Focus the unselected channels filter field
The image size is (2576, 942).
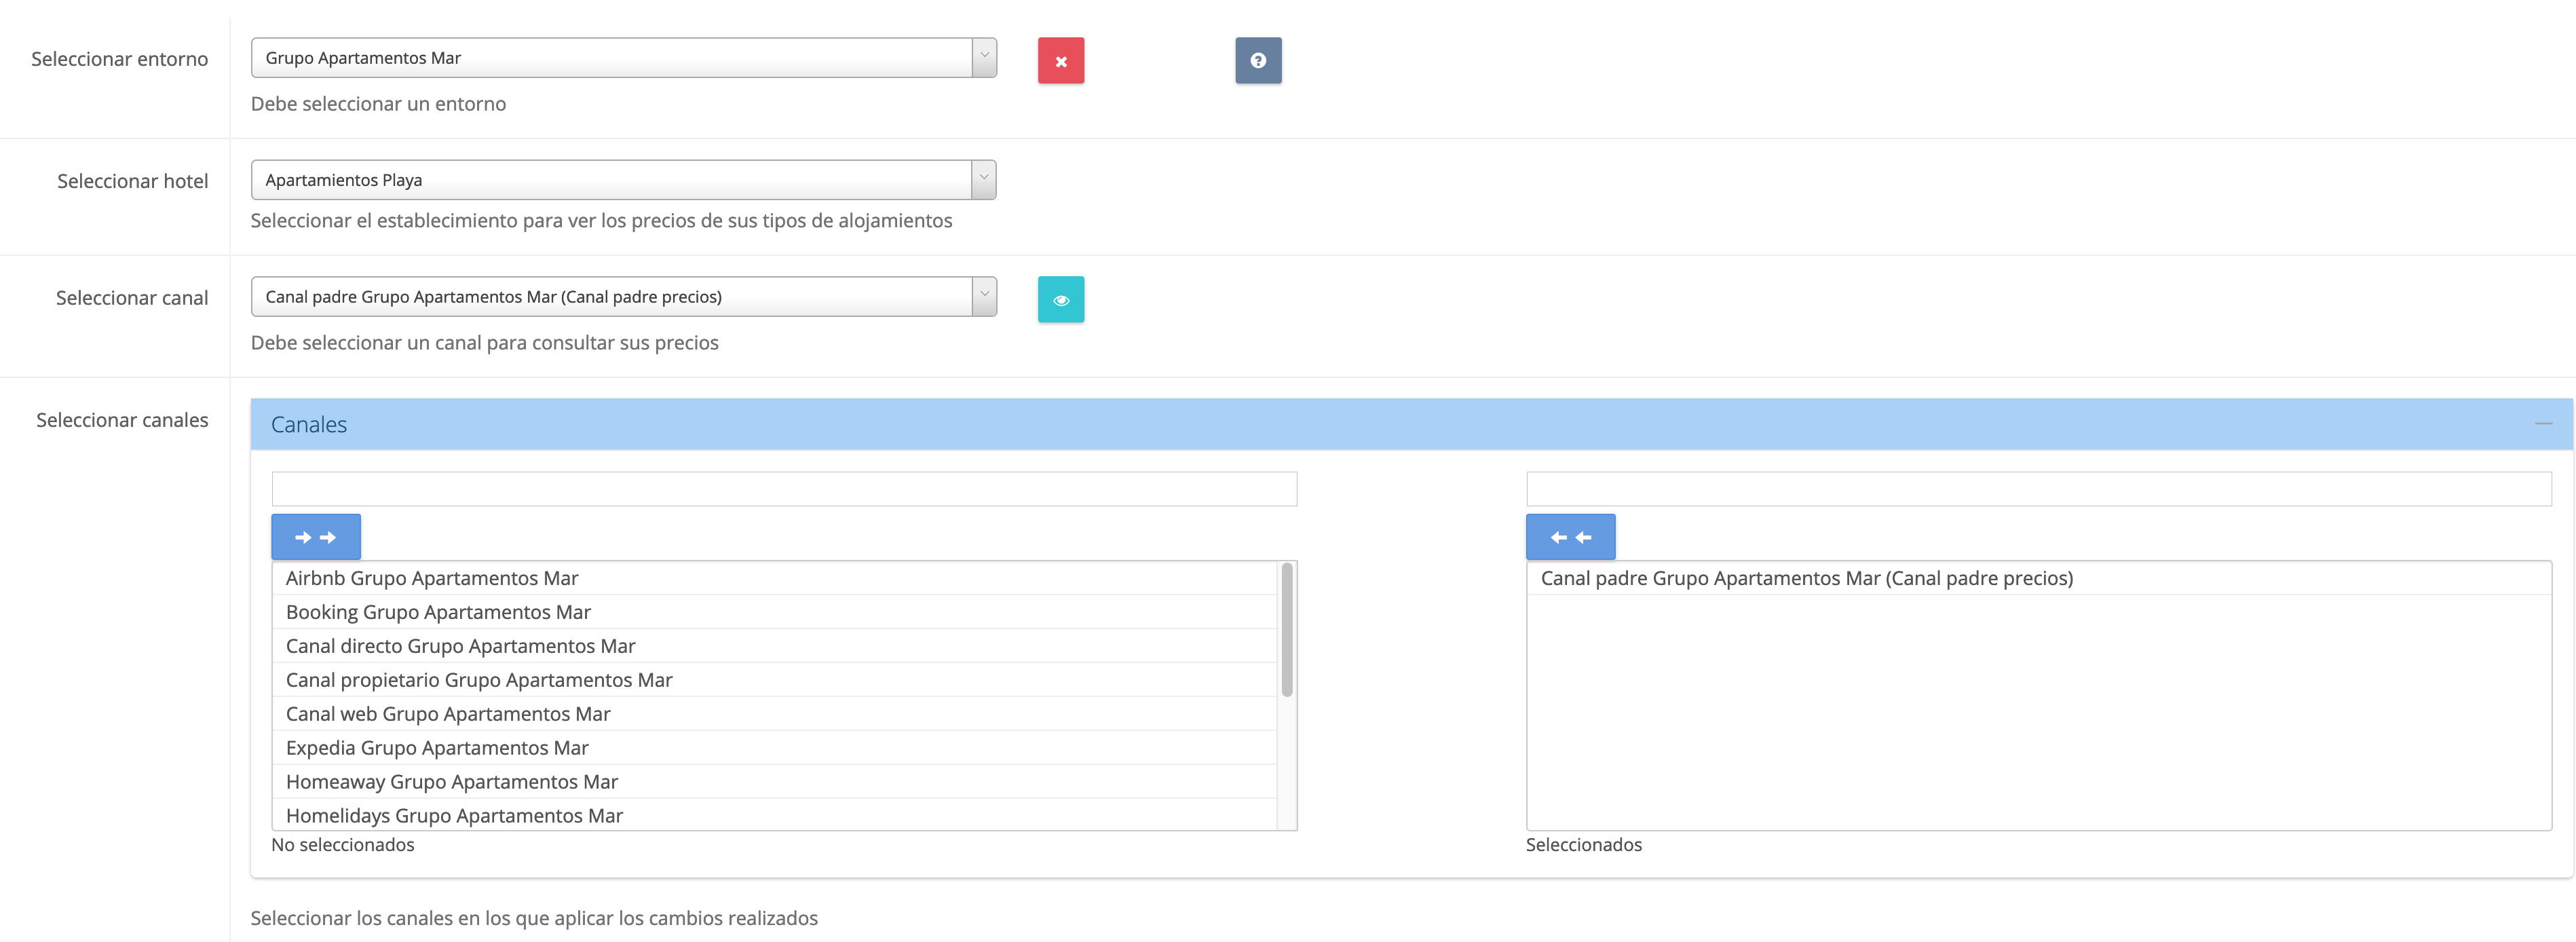(783, 489)
